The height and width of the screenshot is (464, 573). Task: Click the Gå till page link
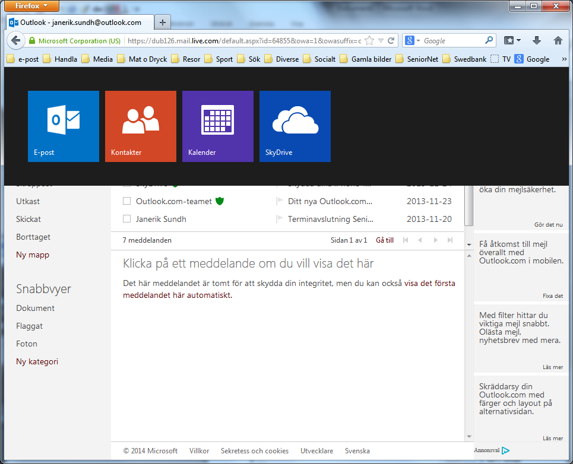pos(385,240)
